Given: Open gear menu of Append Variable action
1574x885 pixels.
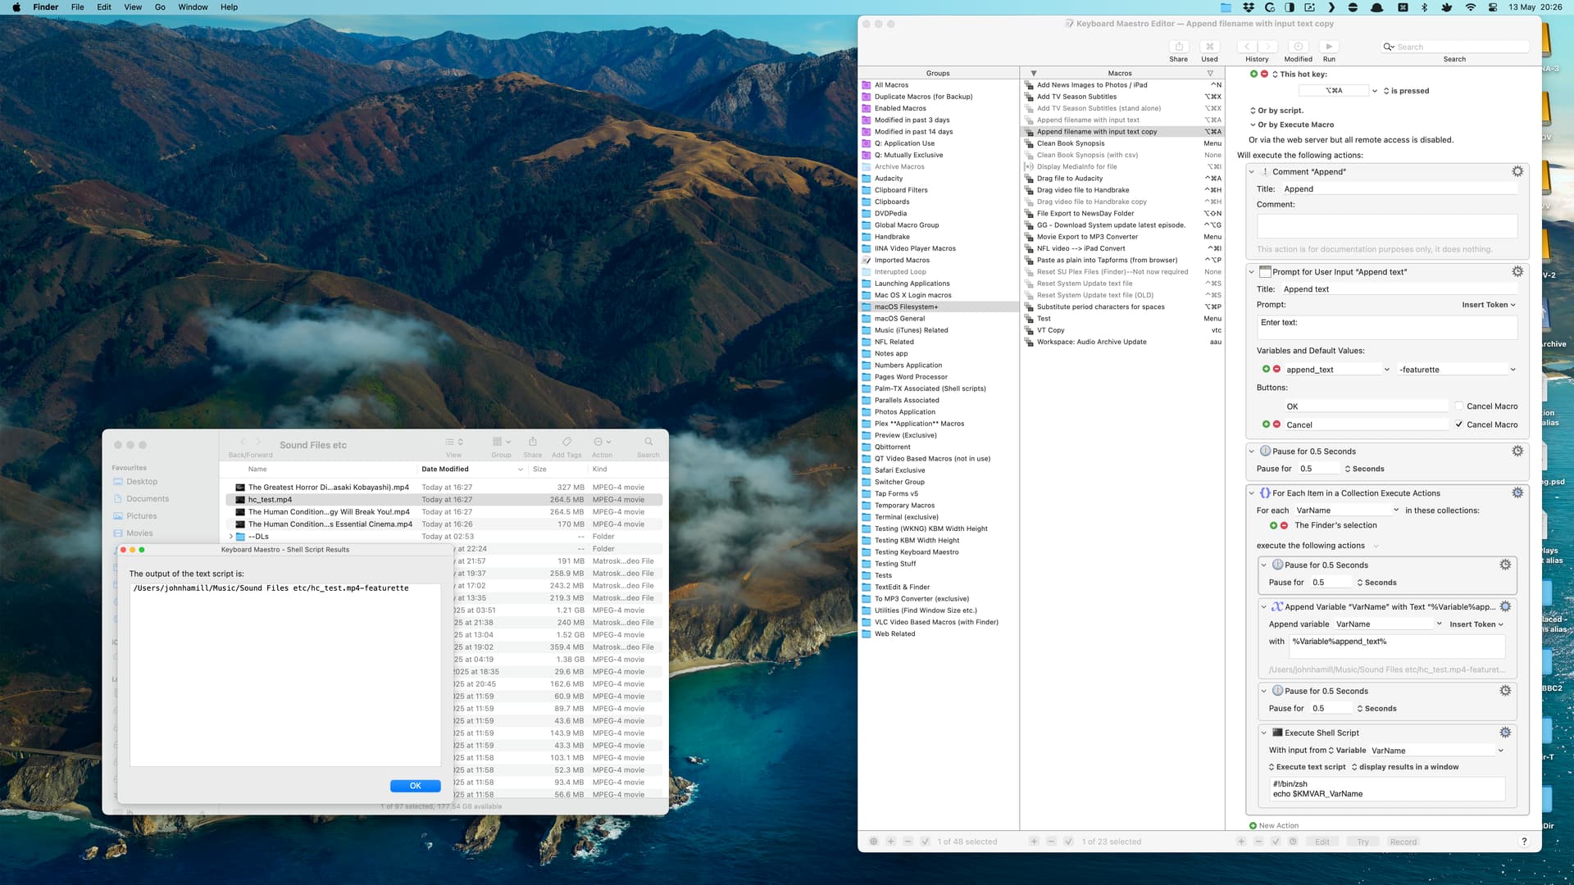Looking at the screenshot, I should click(1505, 606).
